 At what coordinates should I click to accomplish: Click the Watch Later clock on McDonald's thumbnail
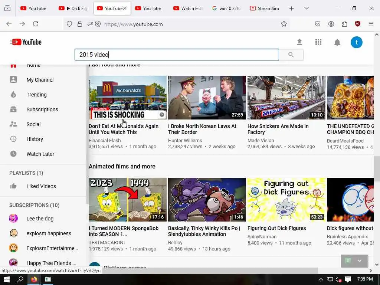point(162,115)
